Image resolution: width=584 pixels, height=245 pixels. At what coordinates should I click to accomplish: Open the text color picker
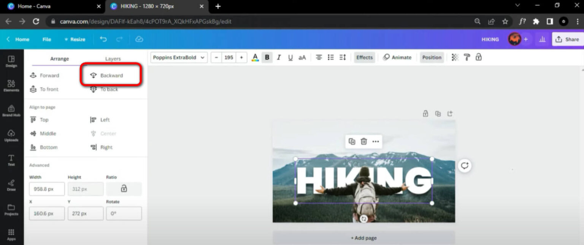pyautogui.click(x=255, y=57)
